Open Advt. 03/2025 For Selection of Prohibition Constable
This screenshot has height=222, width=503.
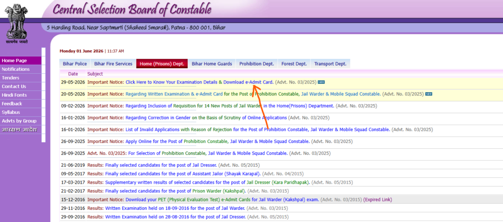pos(208,153)
